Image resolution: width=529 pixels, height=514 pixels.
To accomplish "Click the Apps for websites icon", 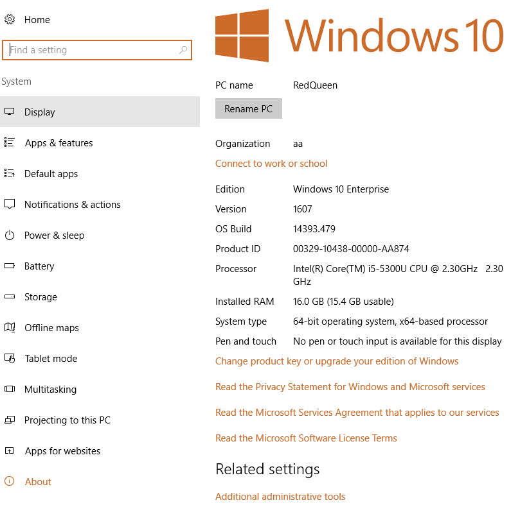I will pyautogui.click(x=10, y=450).
